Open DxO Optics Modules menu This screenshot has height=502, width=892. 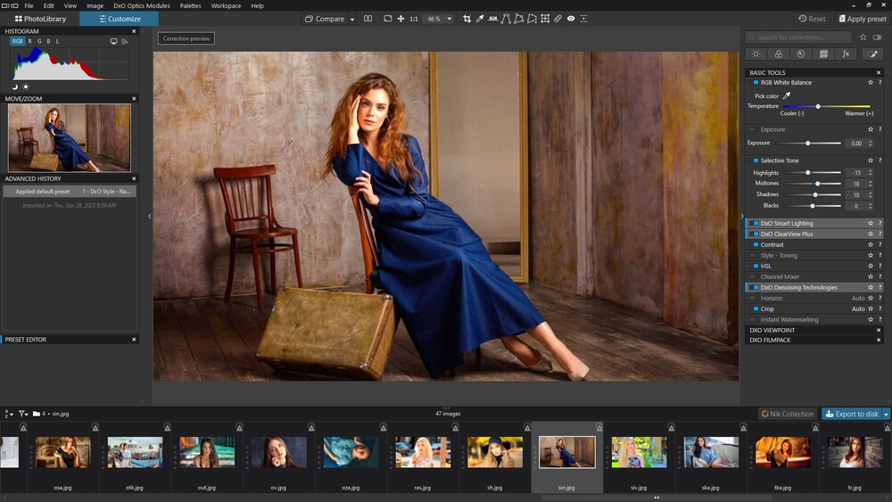(x=142, y=5)
